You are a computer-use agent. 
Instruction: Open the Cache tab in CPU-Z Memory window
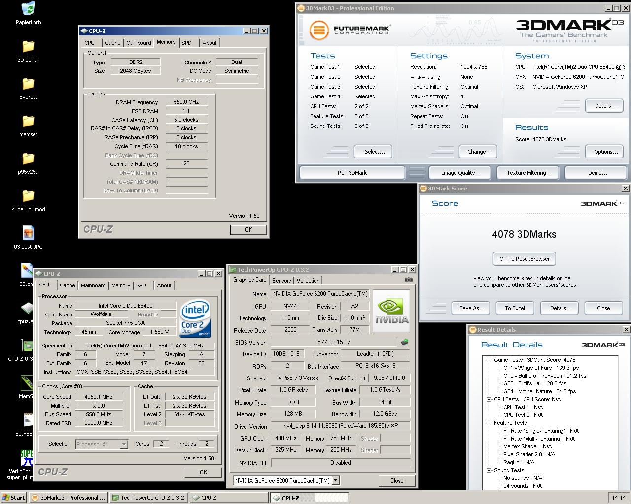point(112,43)
